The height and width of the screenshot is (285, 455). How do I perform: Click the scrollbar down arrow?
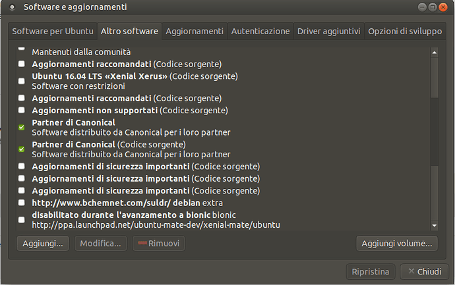point(435,225)
